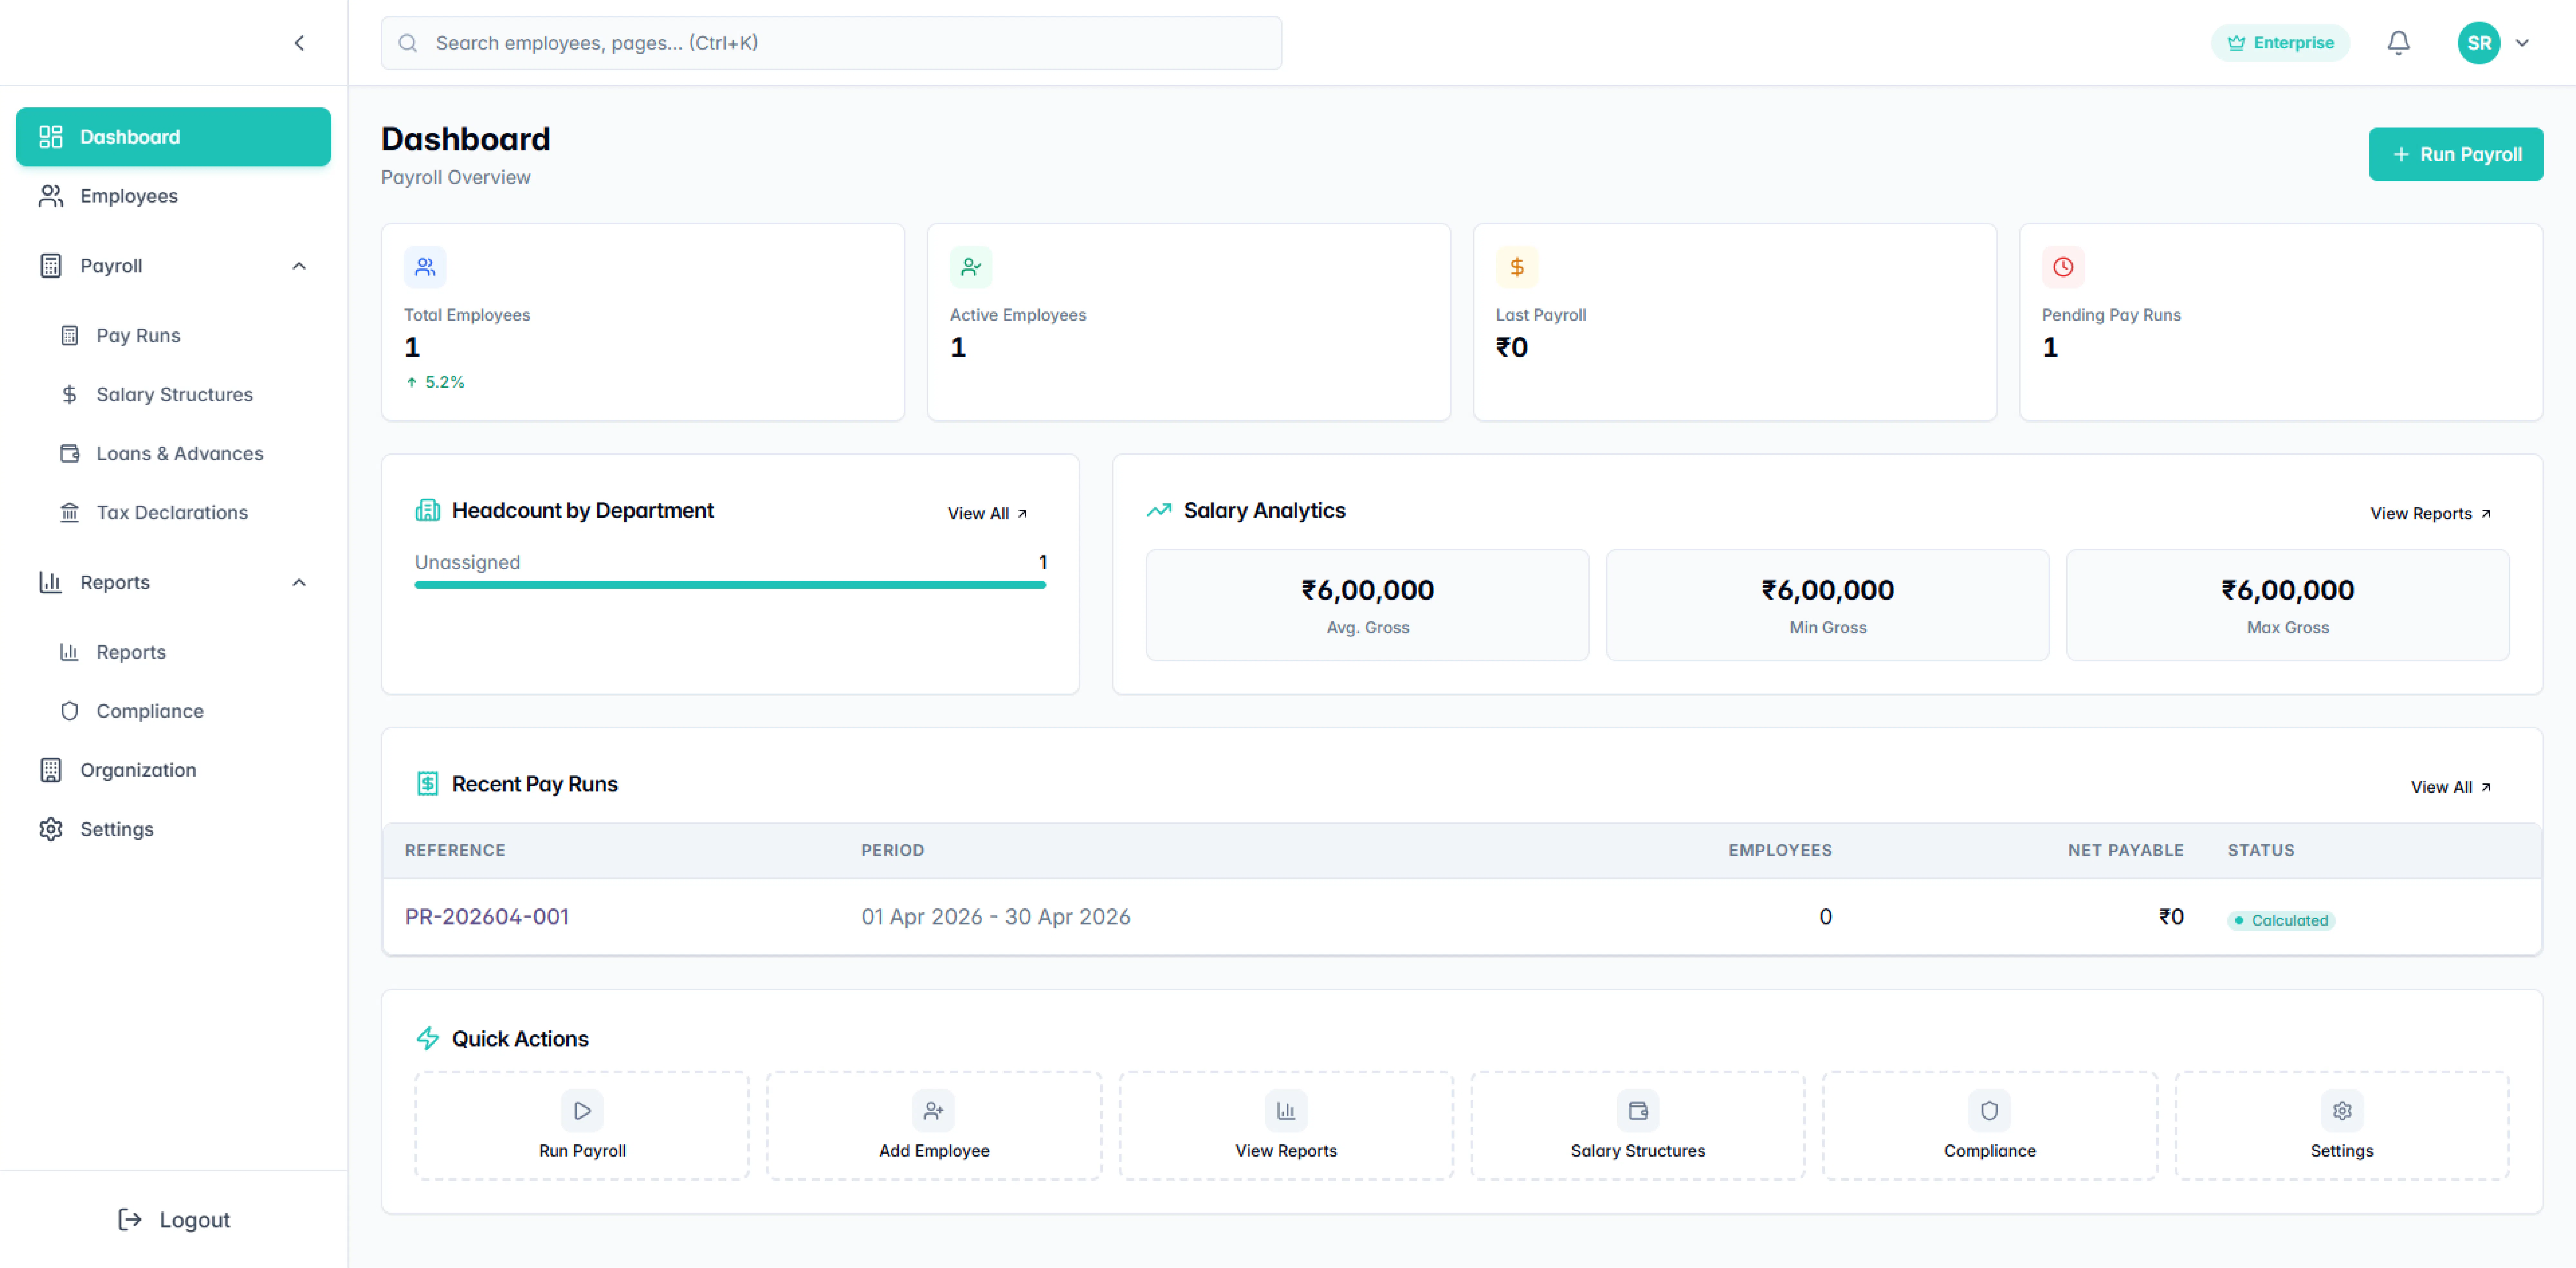The image size is (2576, 1268).
Task: Collapse the Payroll sidebar section
Action: [299, 266]
